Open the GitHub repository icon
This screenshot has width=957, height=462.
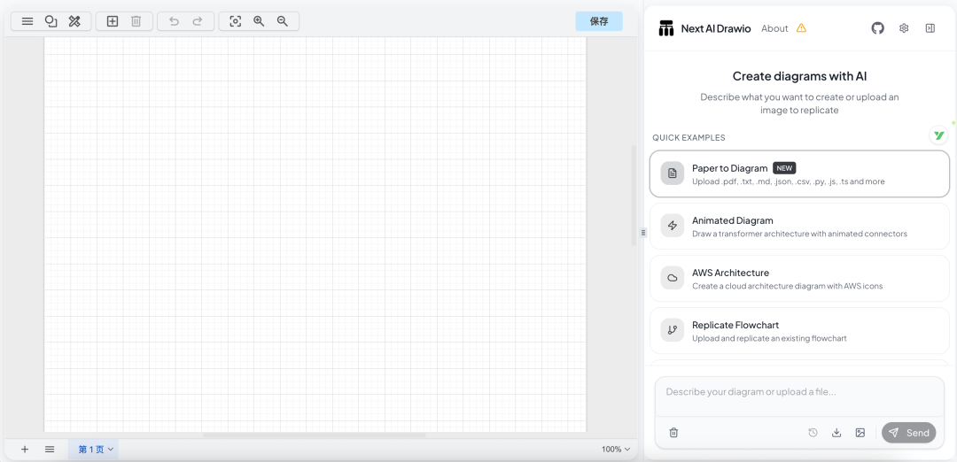pyautogui.click(x=877, y=28)
